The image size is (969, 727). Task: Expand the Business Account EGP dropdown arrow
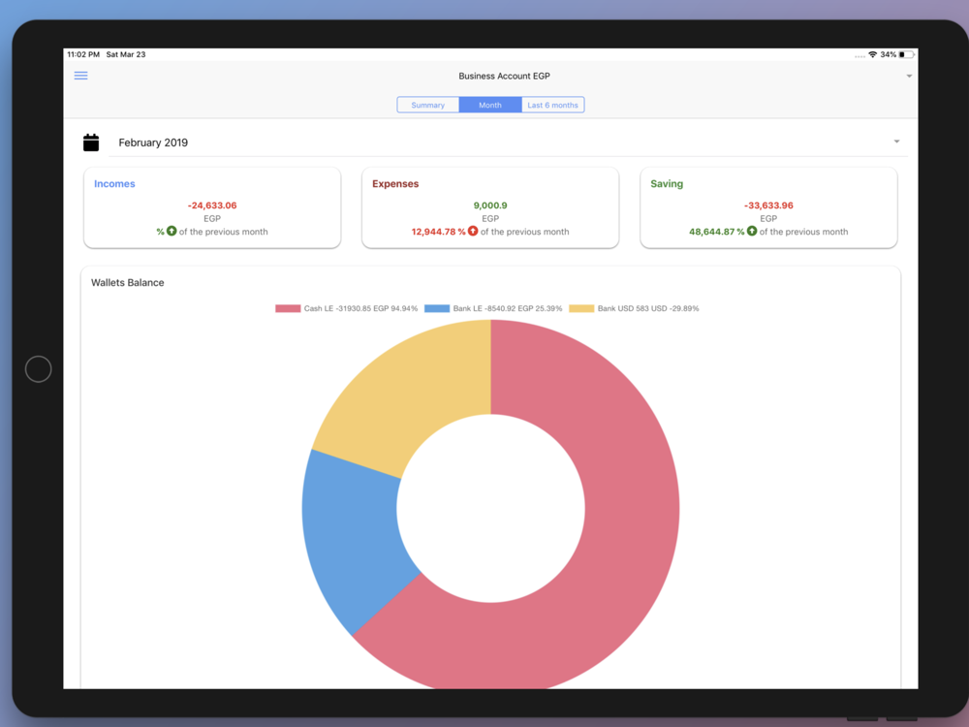[x=909, y=77]
